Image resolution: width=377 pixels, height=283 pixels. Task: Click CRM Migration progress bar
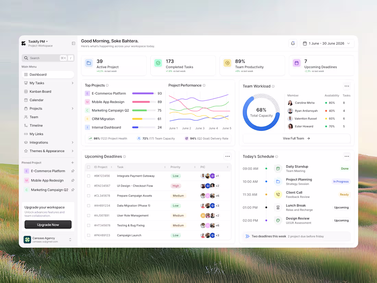pos(144,119)
